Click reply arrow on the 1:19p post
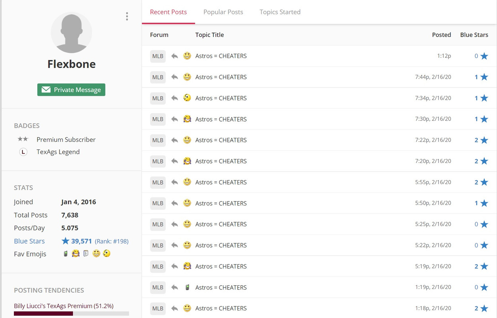Screen dimensions: 497x318 click(x=175, y=287)
